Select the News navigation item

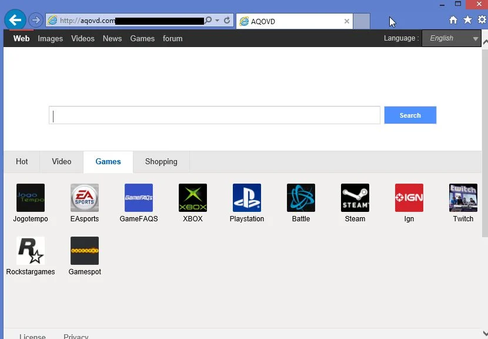tap(112, 38)
